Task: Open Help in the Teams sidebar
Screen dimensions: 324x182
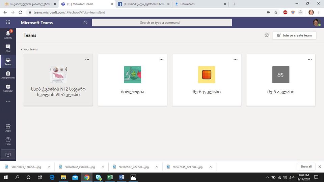Action: [x=8, y=141]
